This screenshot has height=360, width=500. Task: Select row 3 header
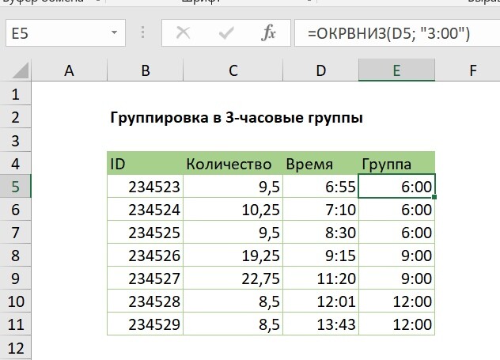pos(15,140)
